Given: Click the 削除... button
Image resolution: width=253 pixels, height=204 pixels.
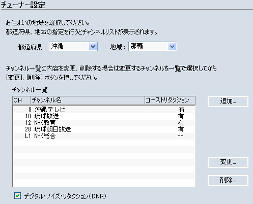Looking at the screenshot, I should point(228,181).
